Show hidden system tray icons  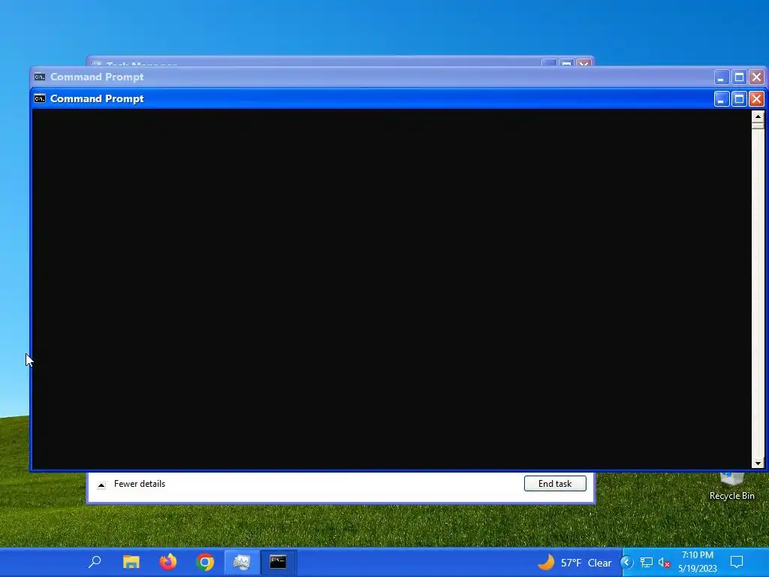click(x=627, y=562)
